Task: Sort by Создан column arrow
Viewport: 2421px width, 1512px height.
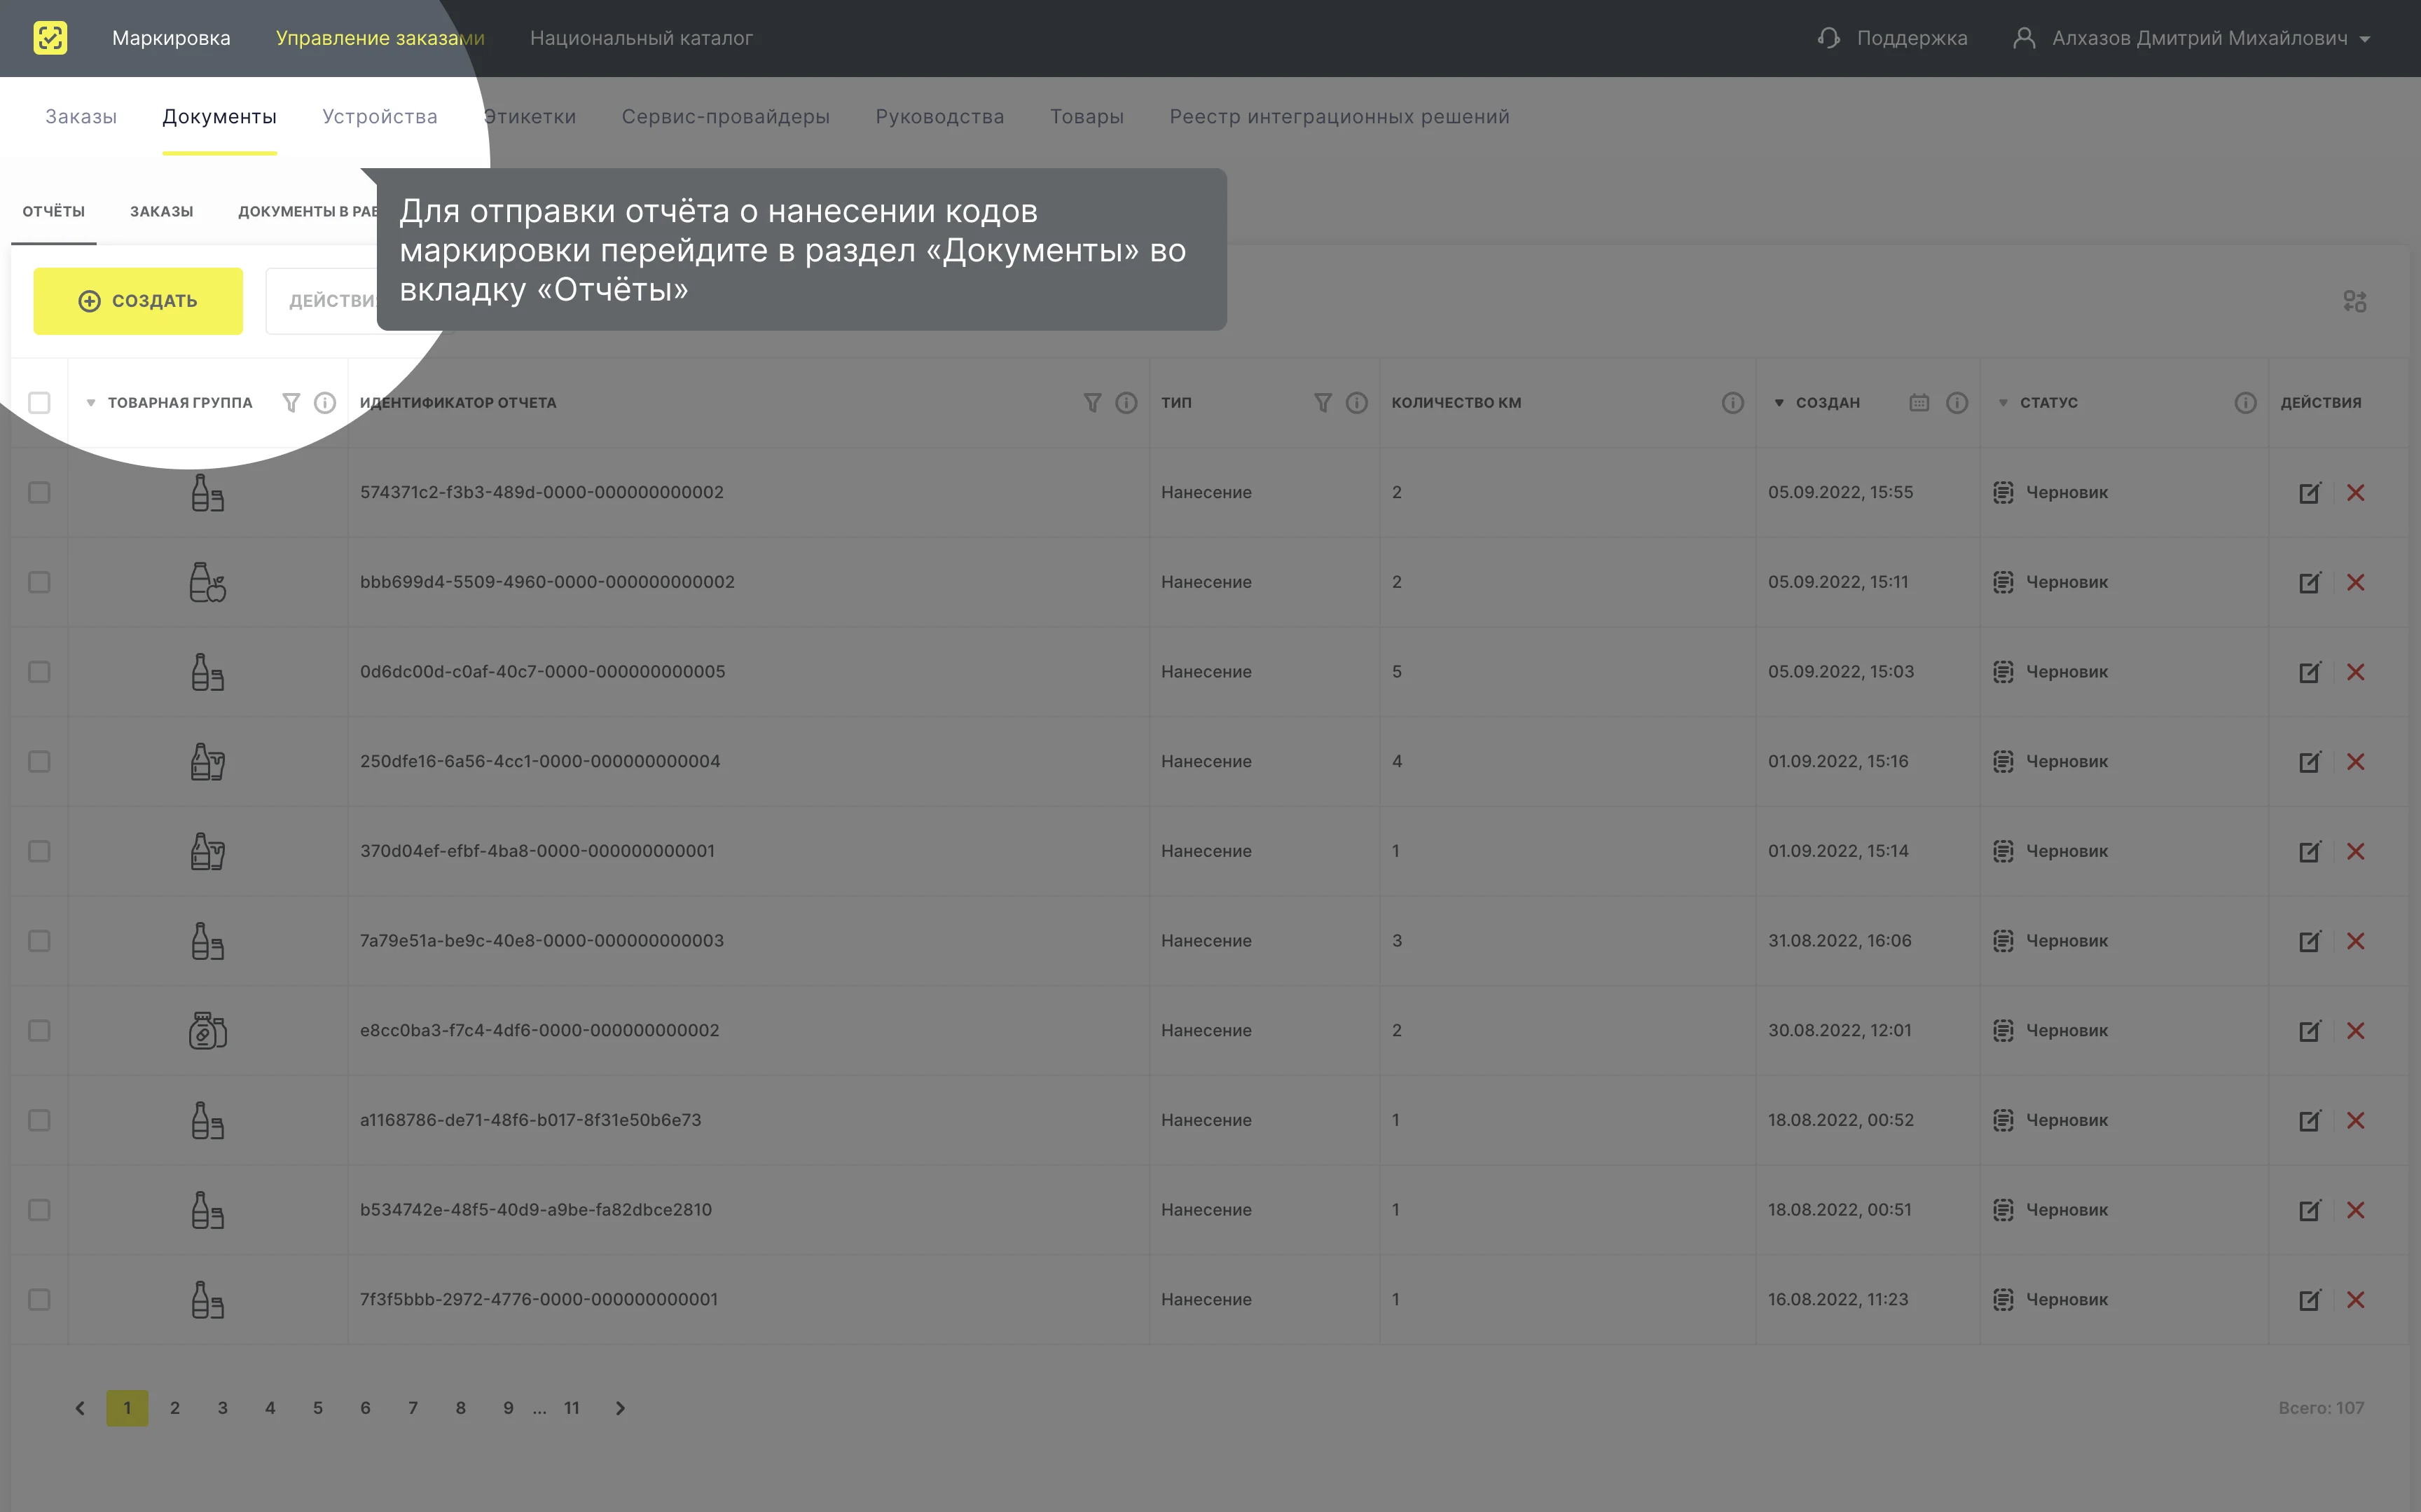Action: (1779, 403)
